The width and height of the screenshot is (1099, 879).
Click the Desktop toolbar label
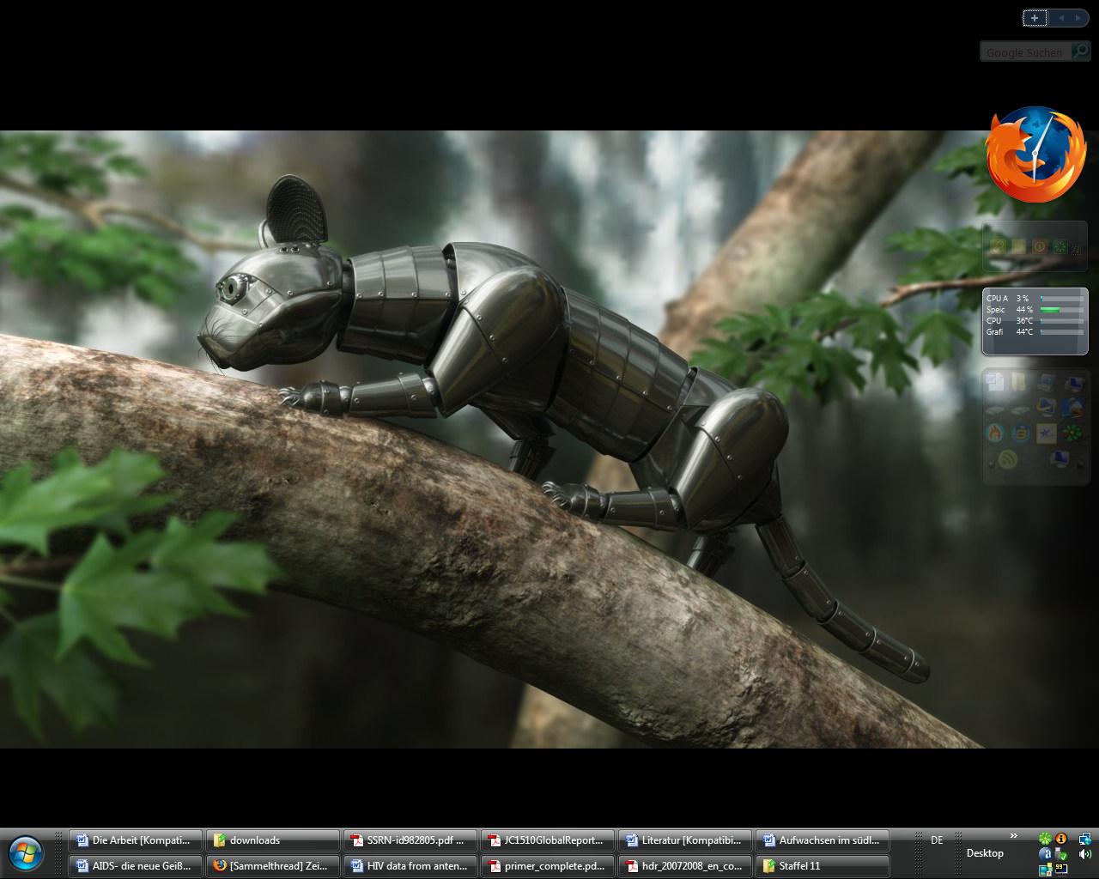(x=985, y=853)
